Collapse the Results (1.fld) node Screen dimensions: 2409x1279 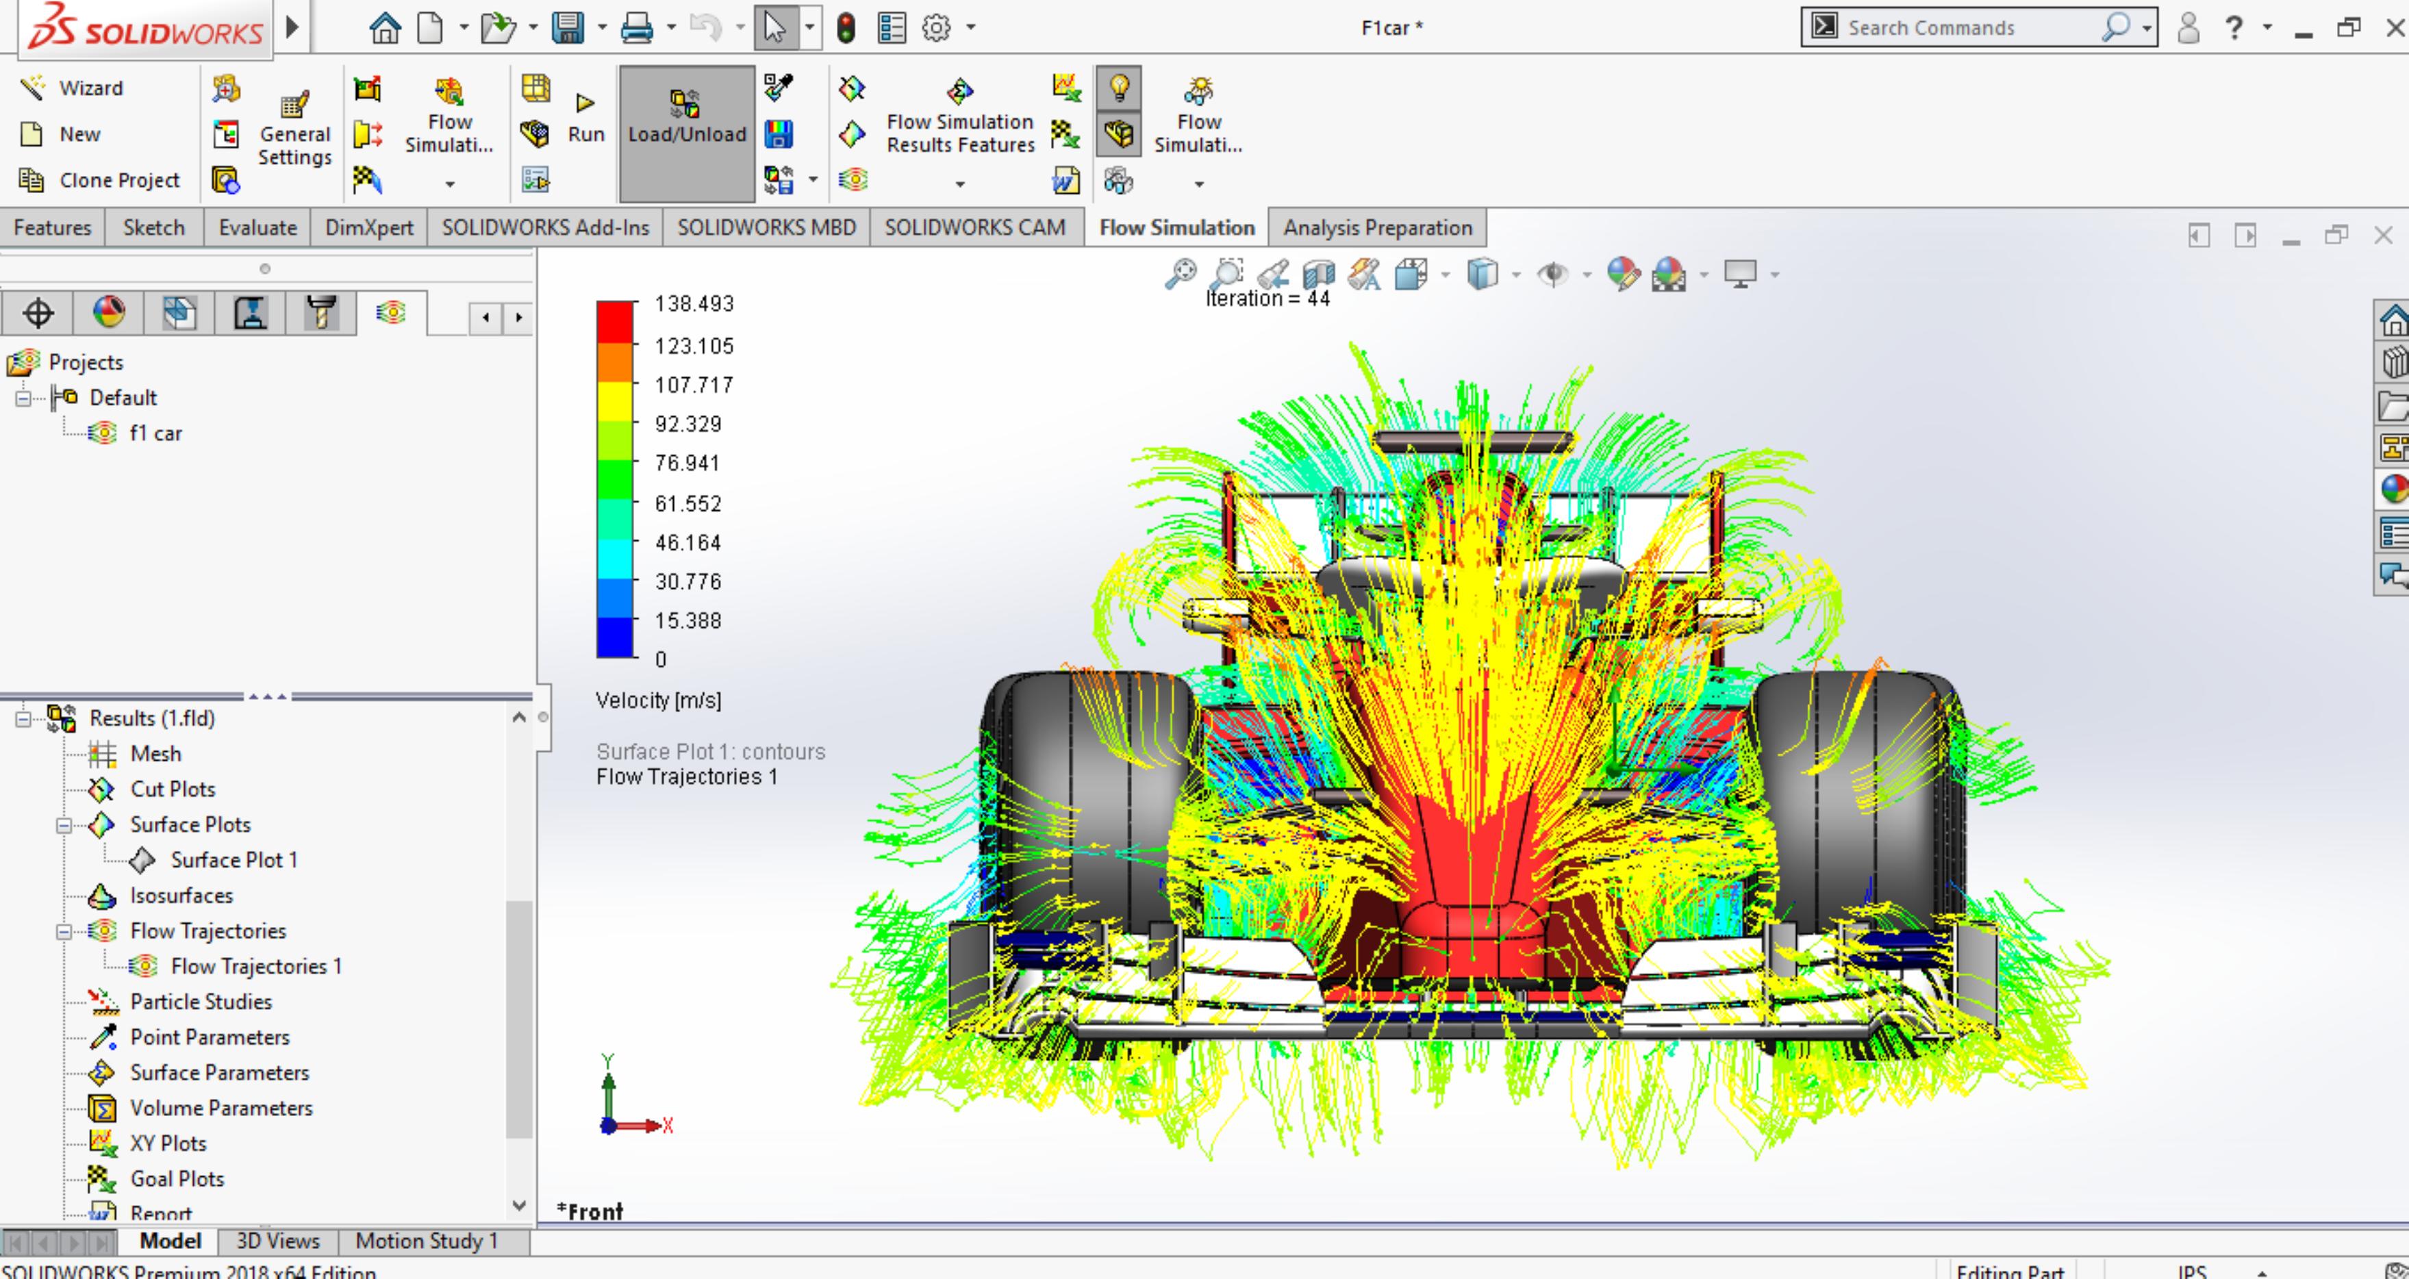[x=23, y=719]
